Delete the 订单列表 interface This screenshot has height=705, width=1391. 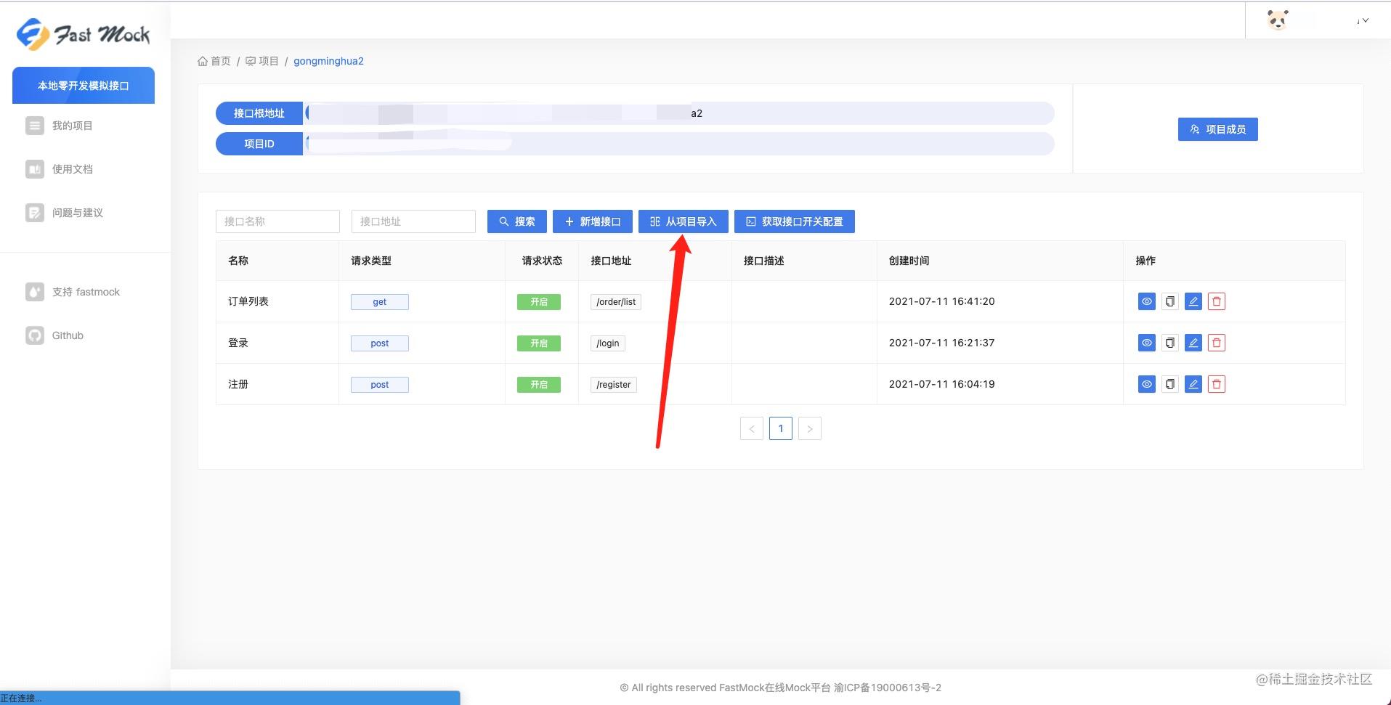point(1217,301)
